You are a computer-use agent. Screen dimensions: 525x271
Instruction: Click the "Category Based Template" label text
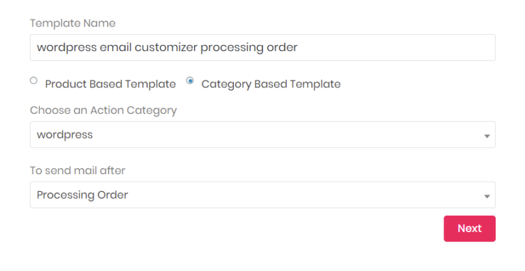(x=271, y=84)
